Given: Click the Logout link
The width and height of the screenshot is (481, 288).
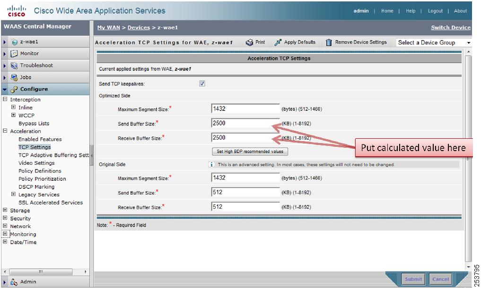Looking at the screenshot, I should click(x=435, y=11).
